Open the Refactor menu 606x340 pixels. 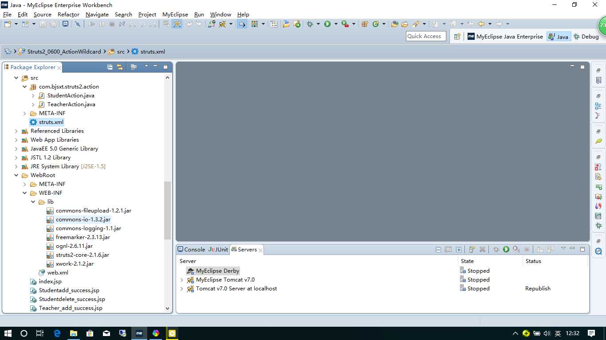[68, 15]
